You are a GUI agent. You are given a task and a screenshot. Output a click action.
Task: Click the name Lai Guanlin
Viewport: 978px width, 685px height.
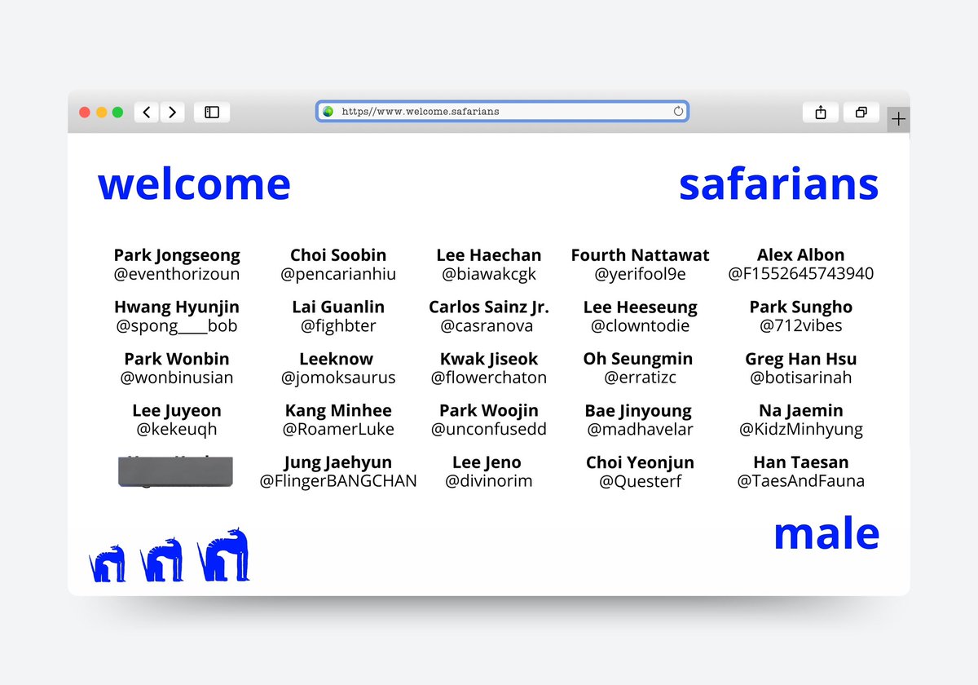(x=338, y=307)
